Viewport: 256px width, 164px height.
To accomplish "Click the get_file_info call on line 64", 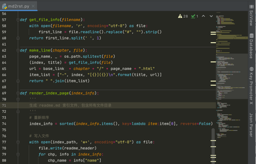I will point(84,62).
